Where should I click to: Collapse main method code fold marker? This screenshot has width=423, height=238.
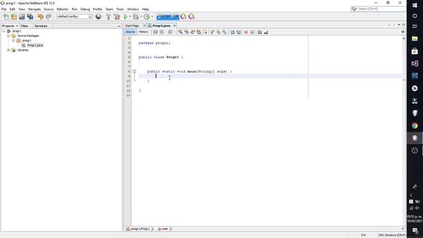[x=134, y=71]
